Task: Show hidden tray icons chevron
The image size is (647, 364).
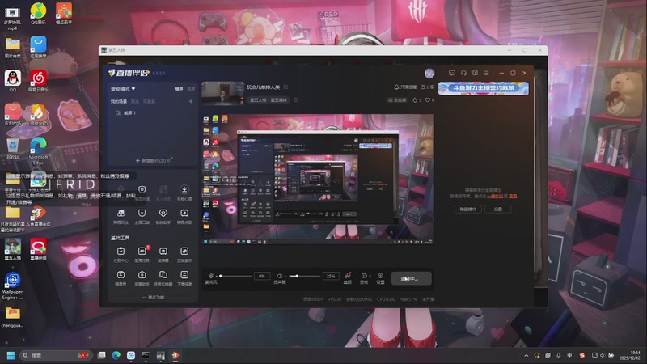Action: tap(526, 355)
